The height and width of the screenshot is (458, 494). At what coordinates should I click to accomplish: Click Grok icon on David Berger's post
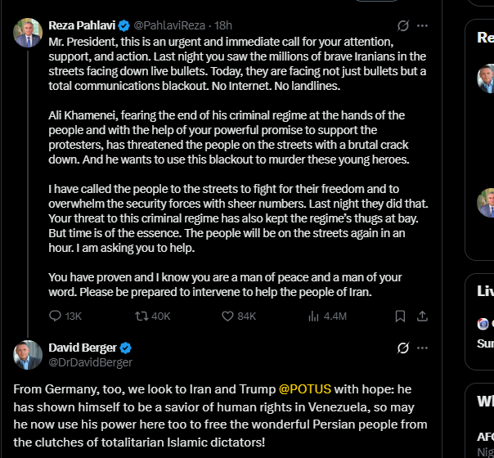(x=402, y=348)
